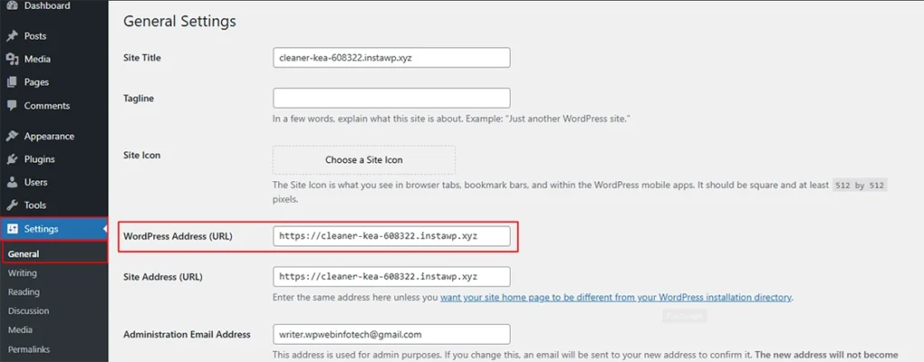
Task: Open the Writing settings submenu
Action: (x=23, y=273)
